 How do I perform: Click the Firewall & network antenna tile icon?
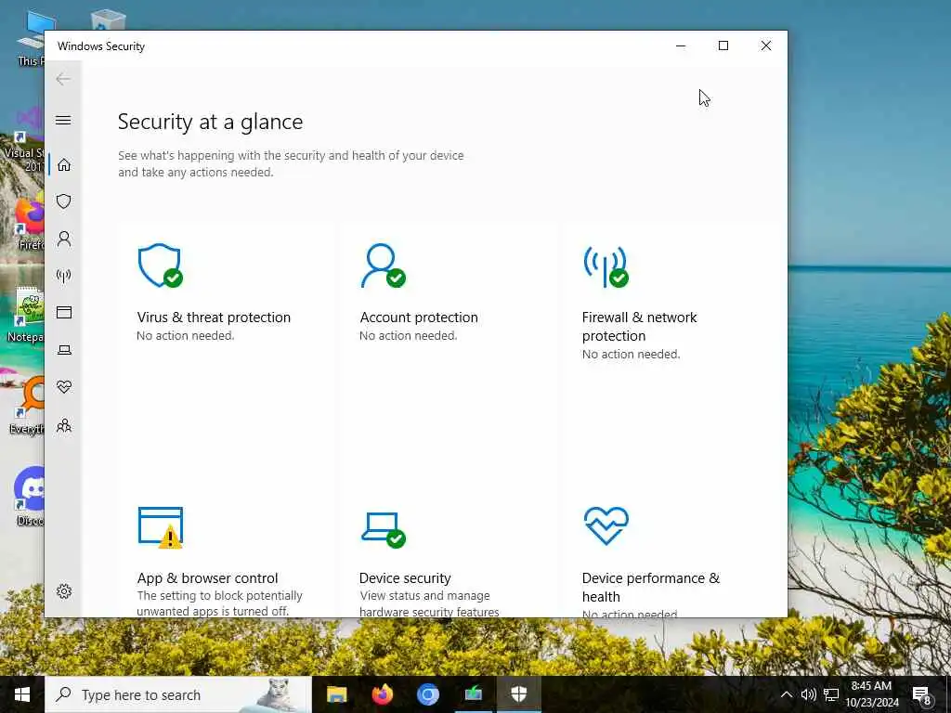tap(606, 266)
